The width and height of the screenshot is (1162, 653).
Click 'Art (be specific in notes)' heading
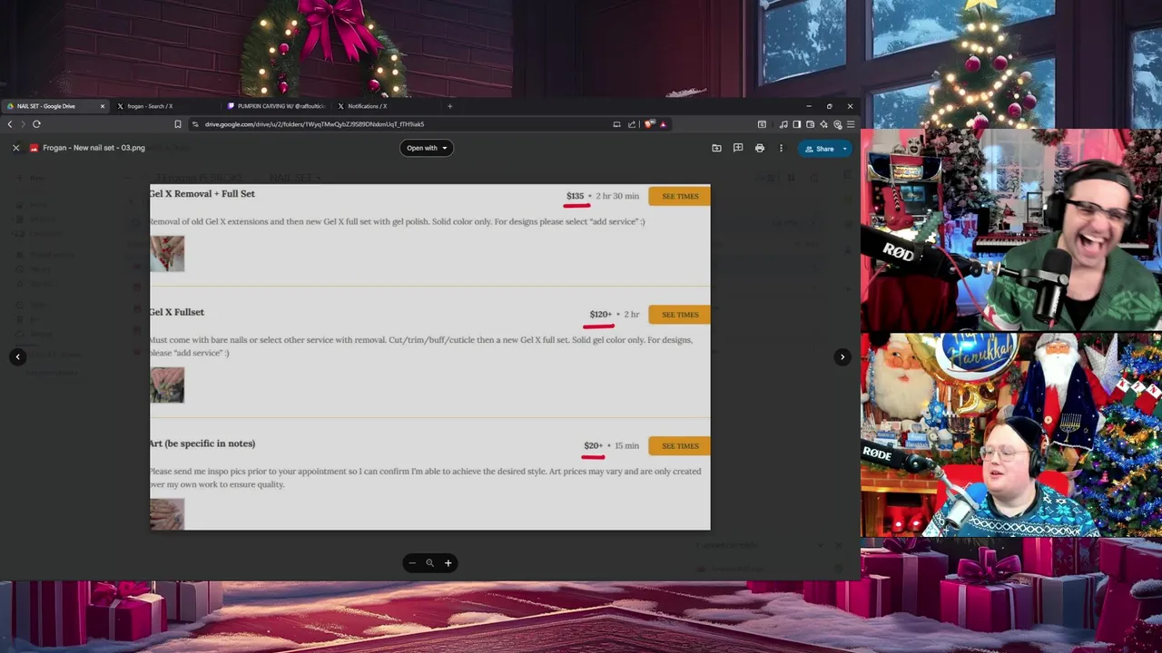202,443
